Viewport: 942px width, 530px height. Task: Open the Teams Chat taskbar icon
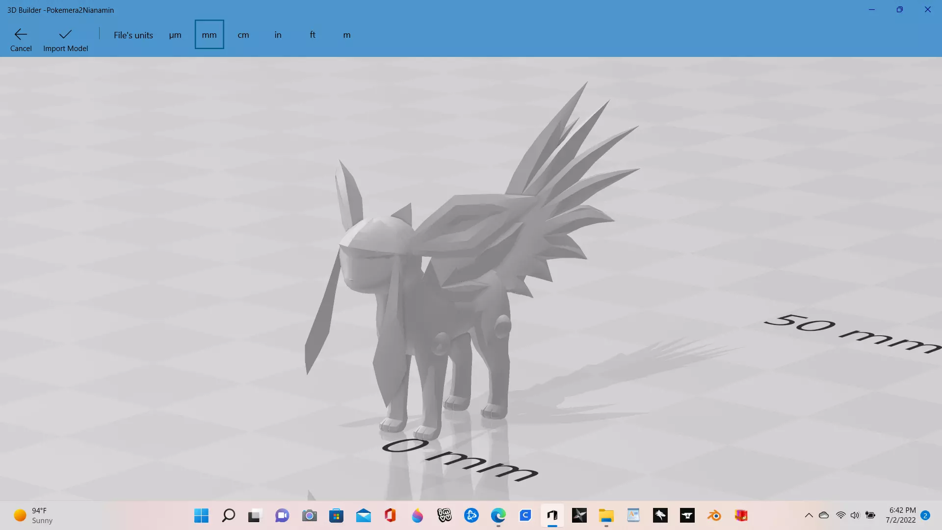coord(282,515)
